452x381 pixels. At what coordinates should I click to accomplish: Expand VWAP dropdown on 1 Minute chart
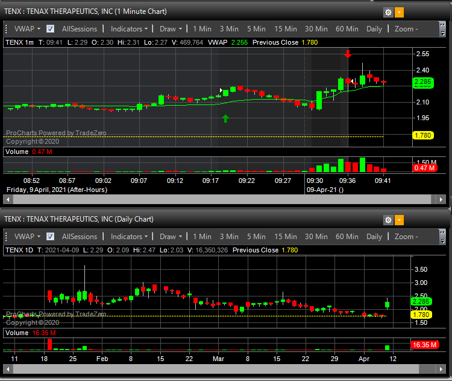(27, 29)
